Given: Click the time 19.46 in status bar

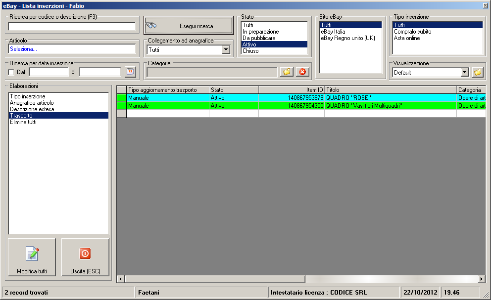Looking at the screenshot, I should [451, 293].
